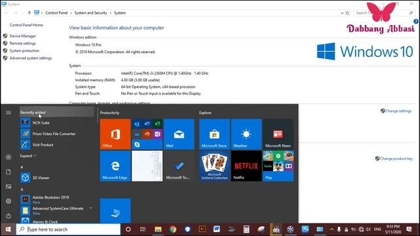Open the white document thumbnail tile

click(147, 166)
